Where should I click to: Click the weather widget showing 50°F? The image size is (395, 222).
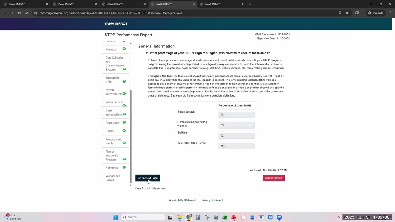coord(13,217)
